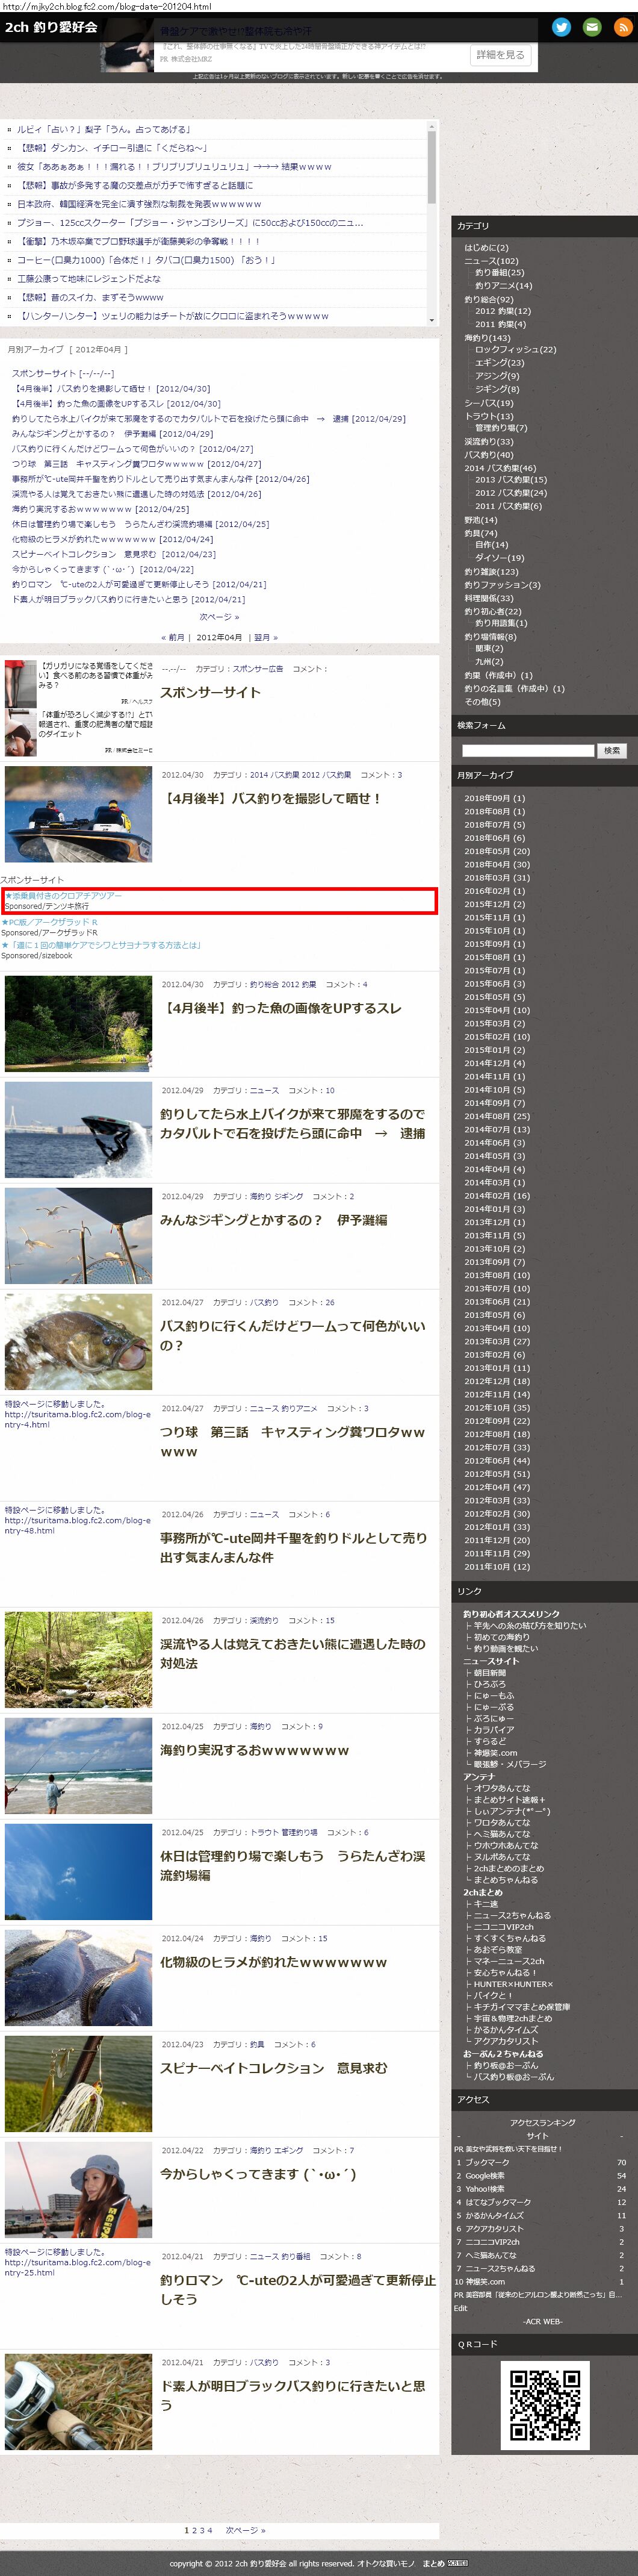Select category バス釣り(40)
Viewport: 638px width, 2576px height.
[x=489, y=455]
